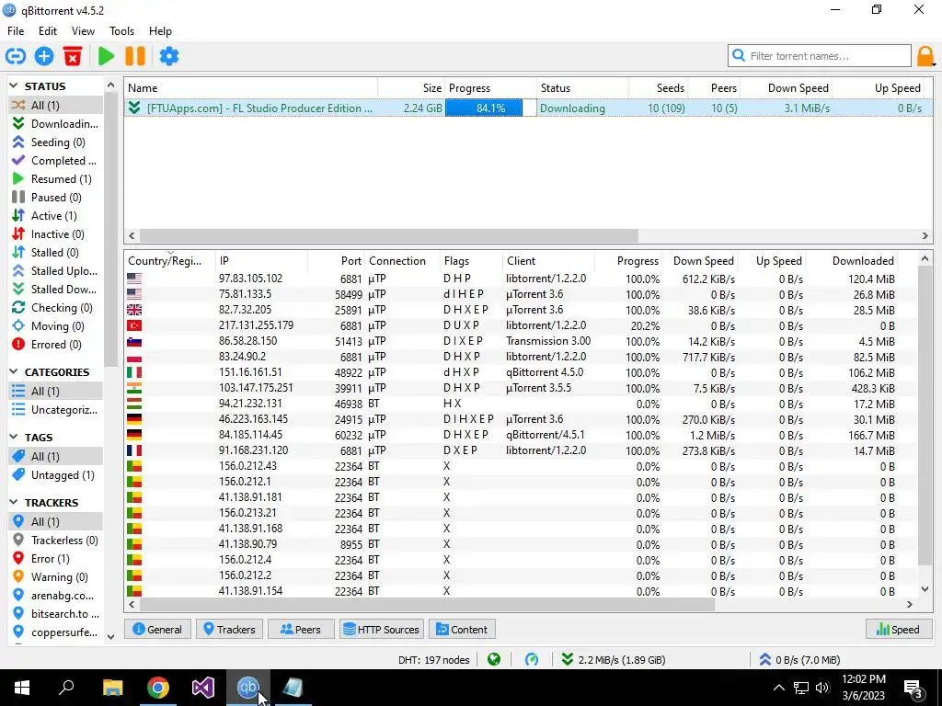Select arenabg.co tracker filter
942x706 pixels.
[55, 596]
